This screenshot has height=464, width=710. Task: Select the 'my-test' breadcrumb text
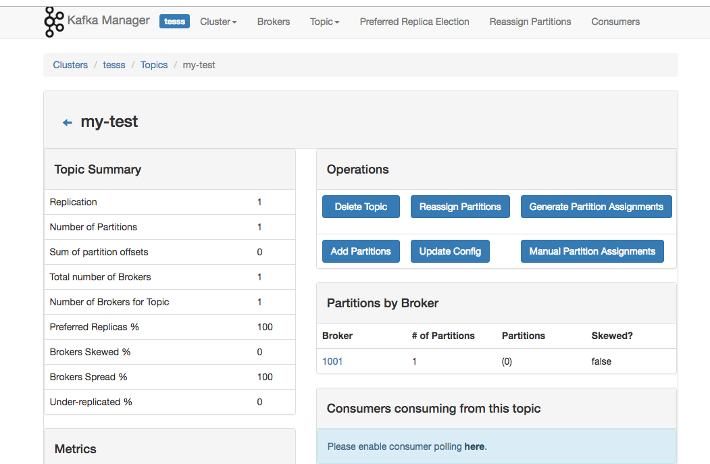[x=199, y=65]
